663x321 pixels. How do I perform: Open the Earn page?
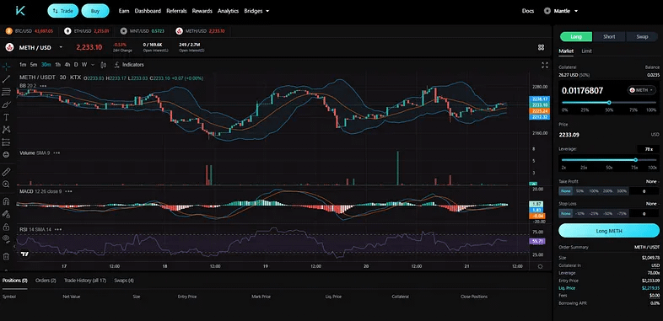[124, 11]
